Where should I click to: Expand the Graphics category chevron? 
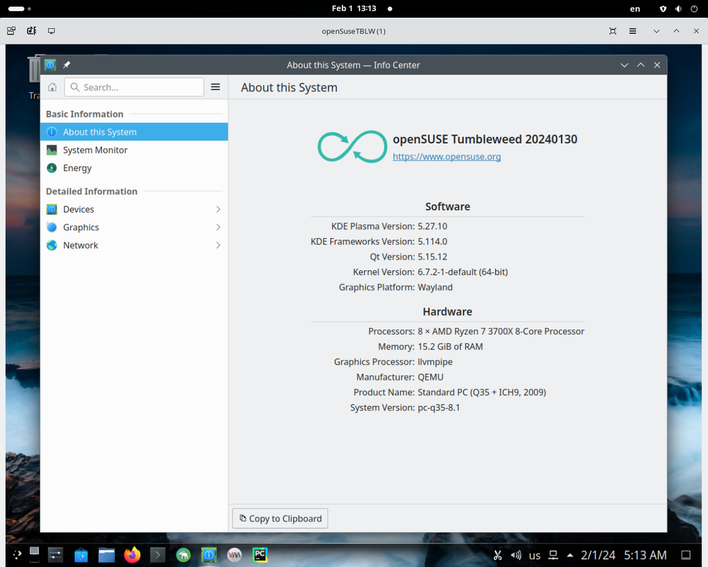pyautogui.click(x=218, y=227)
